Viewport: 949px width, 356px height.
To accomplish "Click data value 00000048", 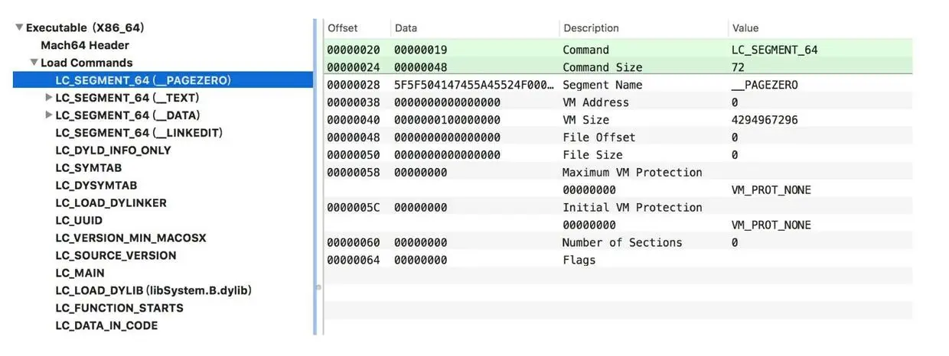I will [420, 67].
